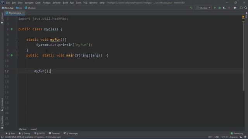The height and width of the screenshot is (139, 248).
Task: Open the Structure tool window sidebar button
Action: tap(2, 105)
